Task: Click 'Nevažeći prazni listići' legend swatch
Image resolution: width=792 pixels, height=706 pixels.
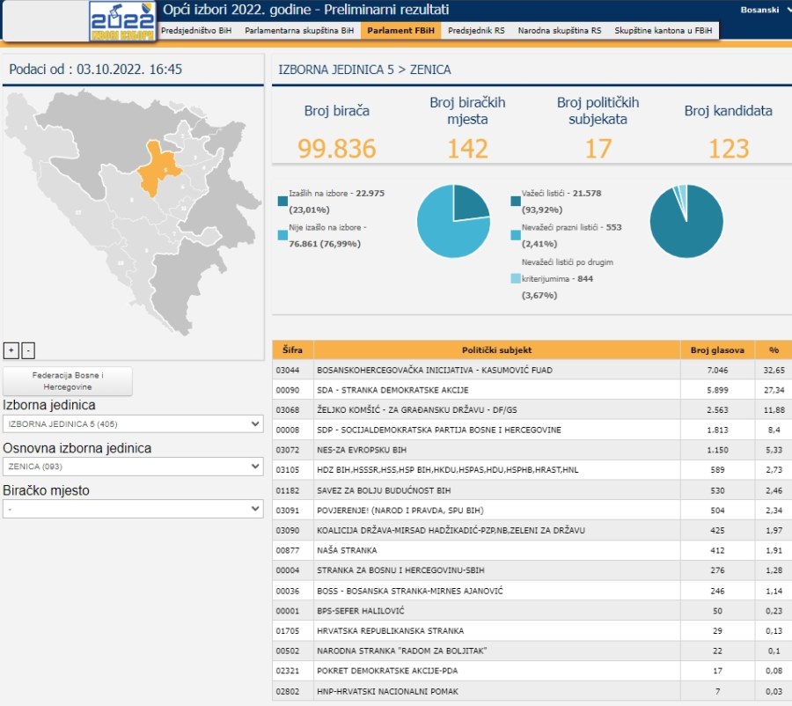Action: coord(515,236)
